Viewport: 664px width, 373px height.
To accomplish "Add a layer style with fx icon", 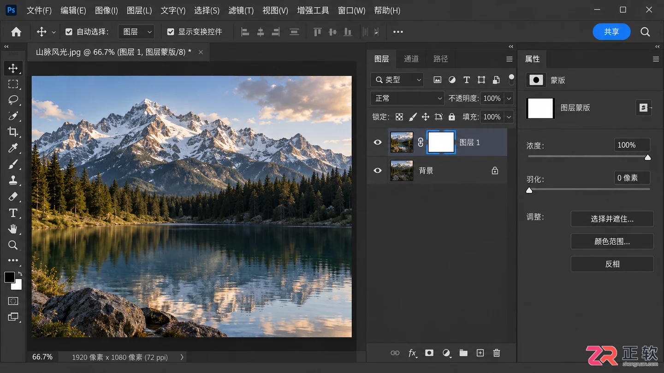I will click(x=413, y=353).
